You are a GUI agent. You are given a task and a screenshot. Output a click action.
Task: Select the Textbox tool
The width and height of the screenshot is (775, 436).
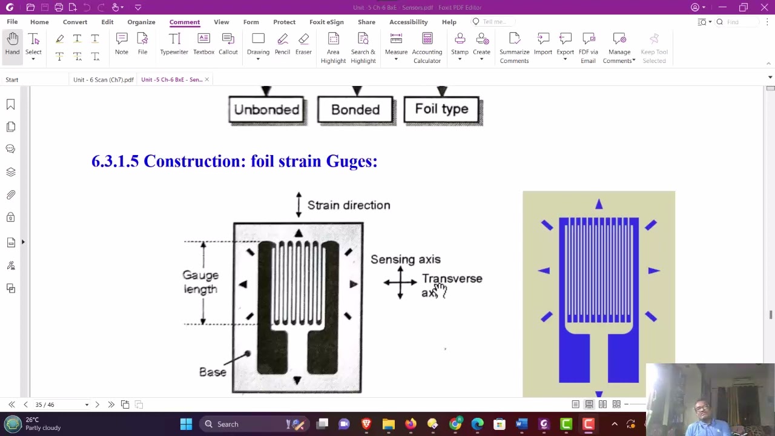tap(203, 44)
